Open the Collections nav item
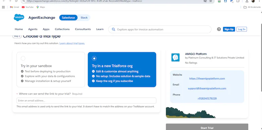 coord(62,29)
